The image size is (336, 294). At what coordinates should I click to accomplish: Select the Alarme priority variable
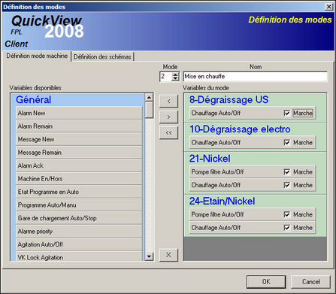click(x=79, y=232)
